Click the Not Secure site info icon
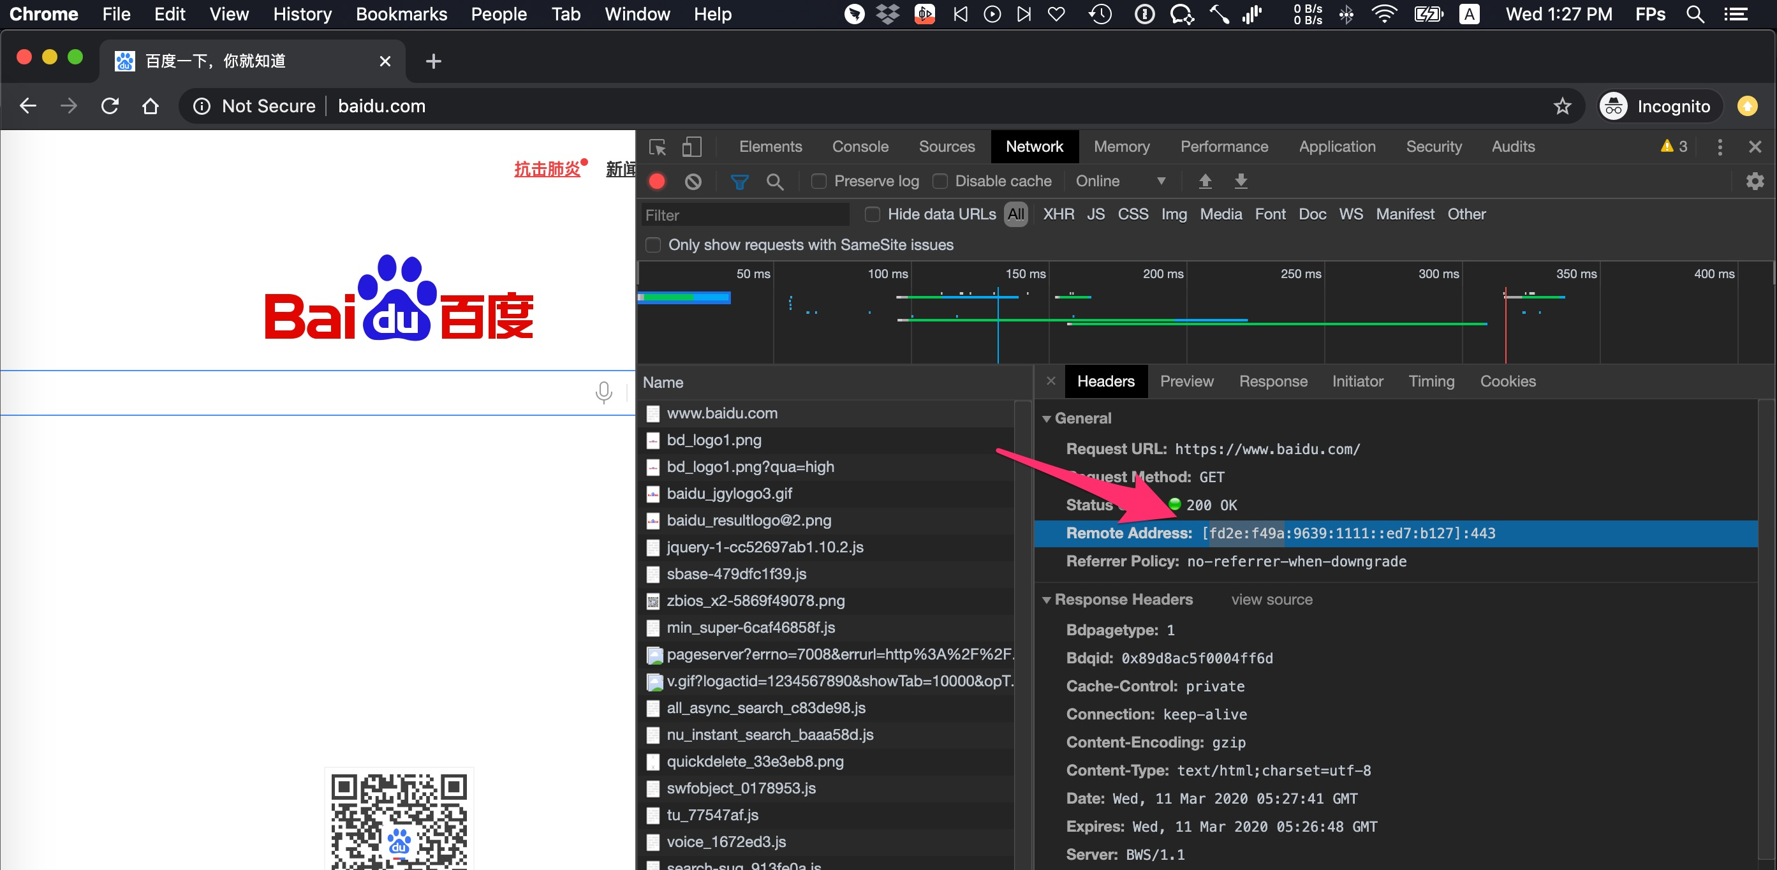The height and width of the screenshot is (870, 1777). coord(202,107)
